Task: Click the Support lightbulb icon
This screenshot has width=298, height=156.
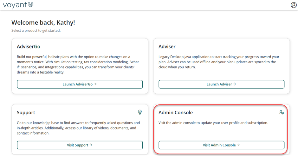Action: click(x=140, y=112)
